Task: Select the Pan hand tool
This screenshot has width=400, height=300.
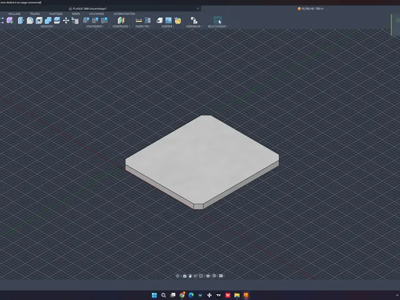Action: click(x=190, y=276)
